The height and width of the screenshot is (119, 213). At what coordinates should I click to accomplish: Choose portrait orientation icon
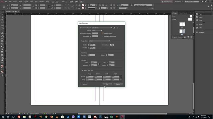point(111,45)
